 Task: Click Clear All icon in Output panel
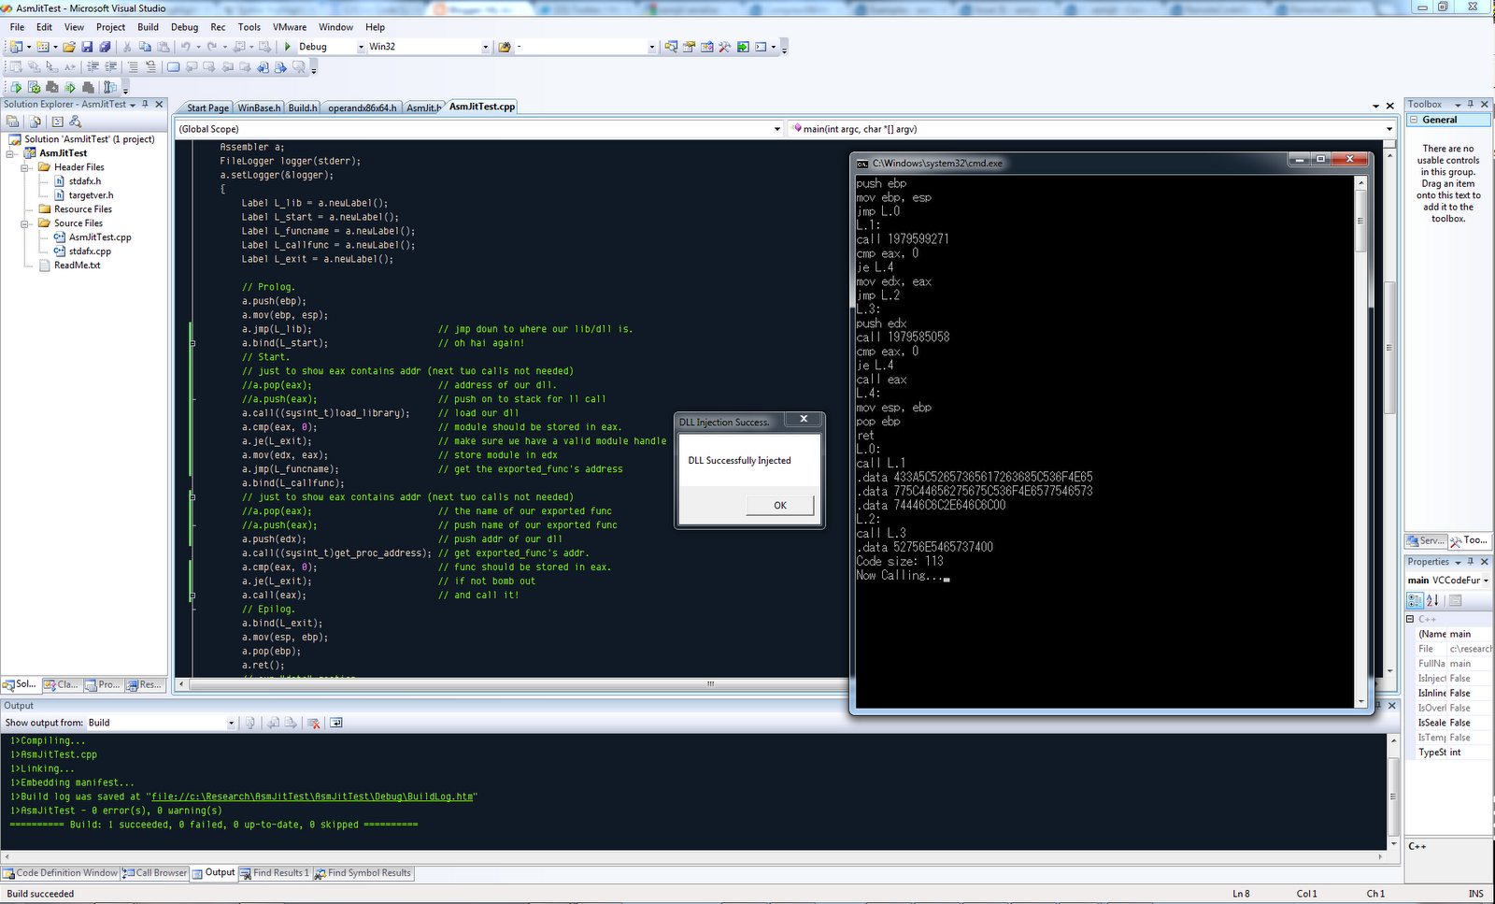pyautogui.click(x=314, y=723)
